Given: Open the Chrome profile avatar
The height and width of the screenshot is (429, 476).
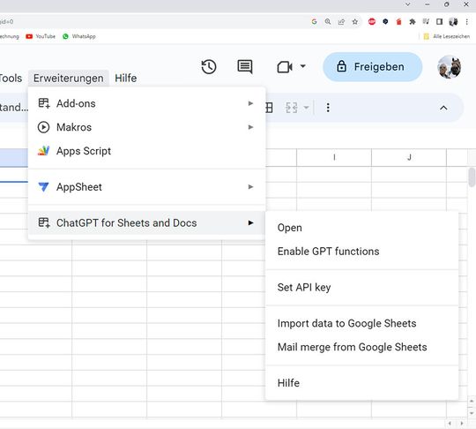Looking at the screenshot, I should 453,21.
